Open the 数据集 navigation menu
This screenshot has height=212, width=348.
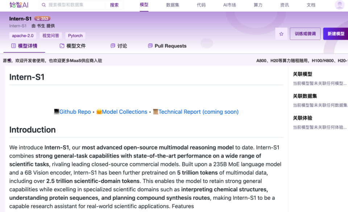click(173, 5)
